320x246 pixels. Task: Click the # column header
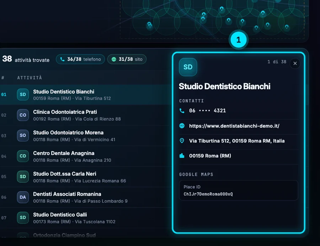(3, 78)
